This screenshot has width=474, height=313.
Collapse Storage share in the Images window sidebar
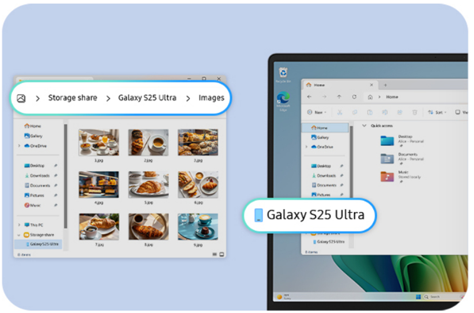pyautogui.click(x=19, y=235)
